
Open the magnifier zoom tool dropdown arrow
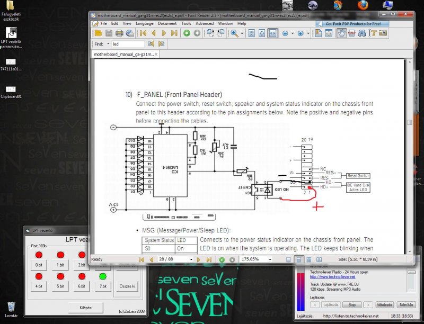[242, 33]
